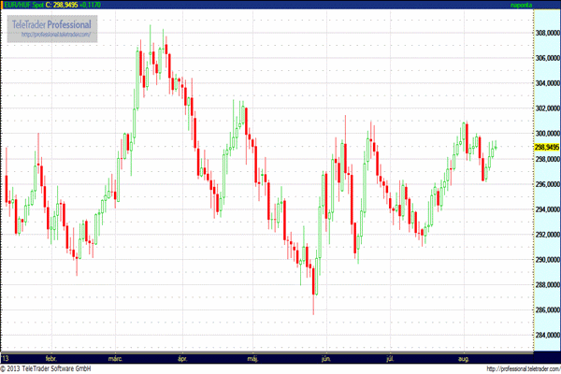Click the '13' year label on time axis
This screenshot has width=561, height=374.
(7, 358)
